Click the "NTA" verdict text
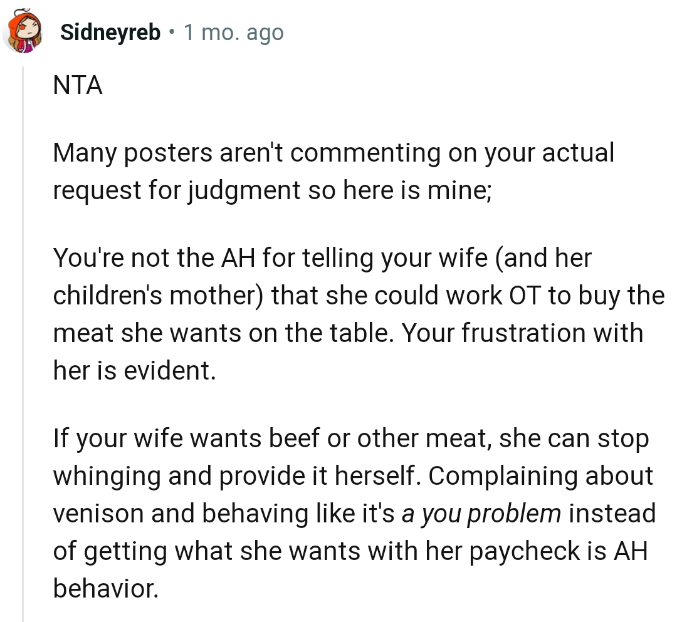 (78, 86)
